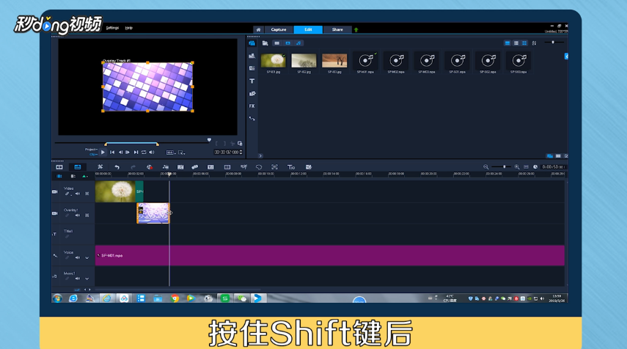Adjust the library thumbnail size slider
The image size is (627, 349).
pyautogui.click(x=553, y=42)
